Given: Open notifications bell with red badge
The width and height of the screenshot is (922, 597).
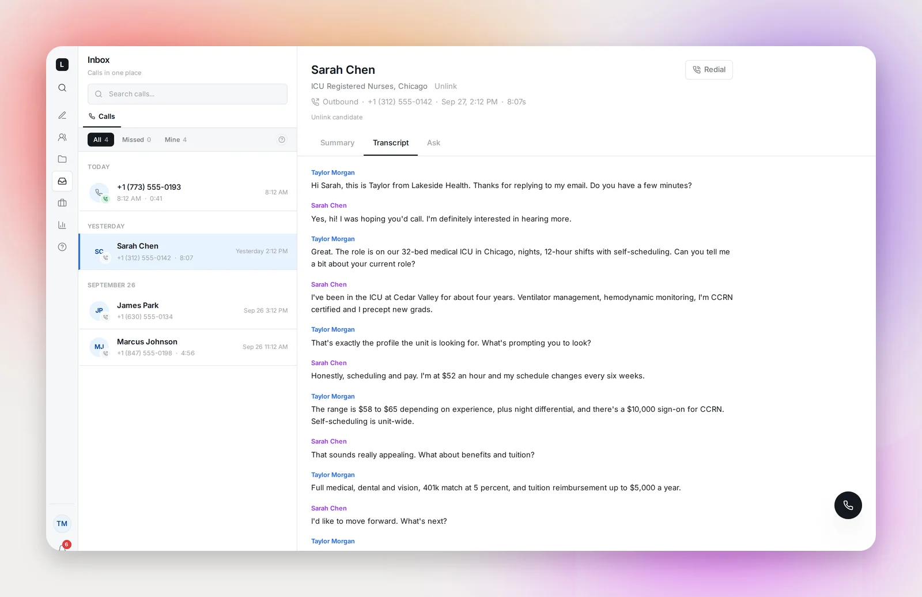Looking at the screenshot, I should point(63,547).
